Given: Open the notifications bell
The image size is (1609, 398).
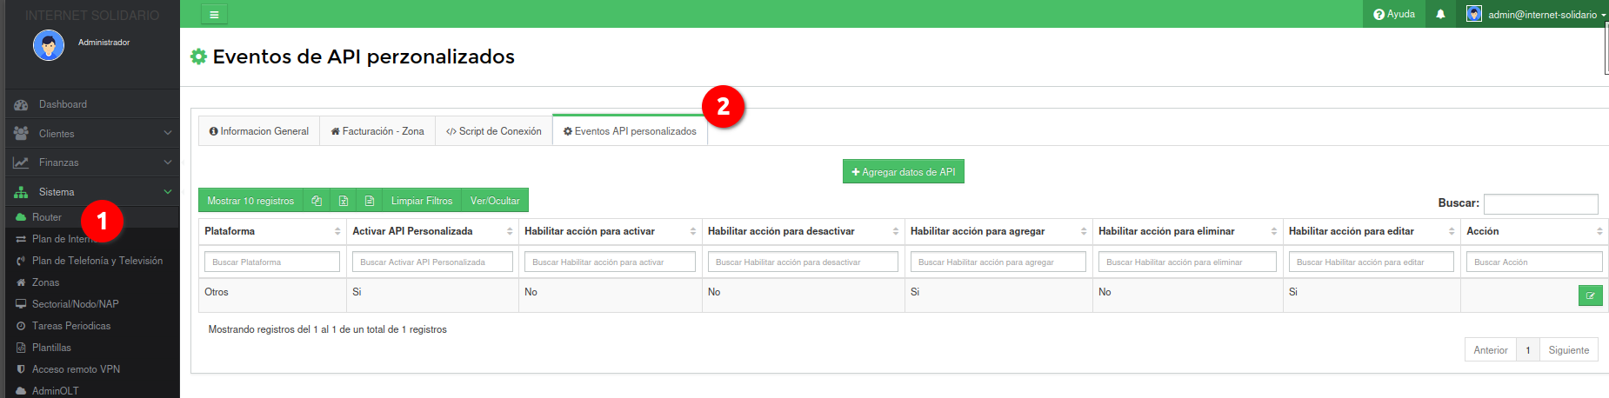Looking at the screenshot, I should tap(1440, 14).
